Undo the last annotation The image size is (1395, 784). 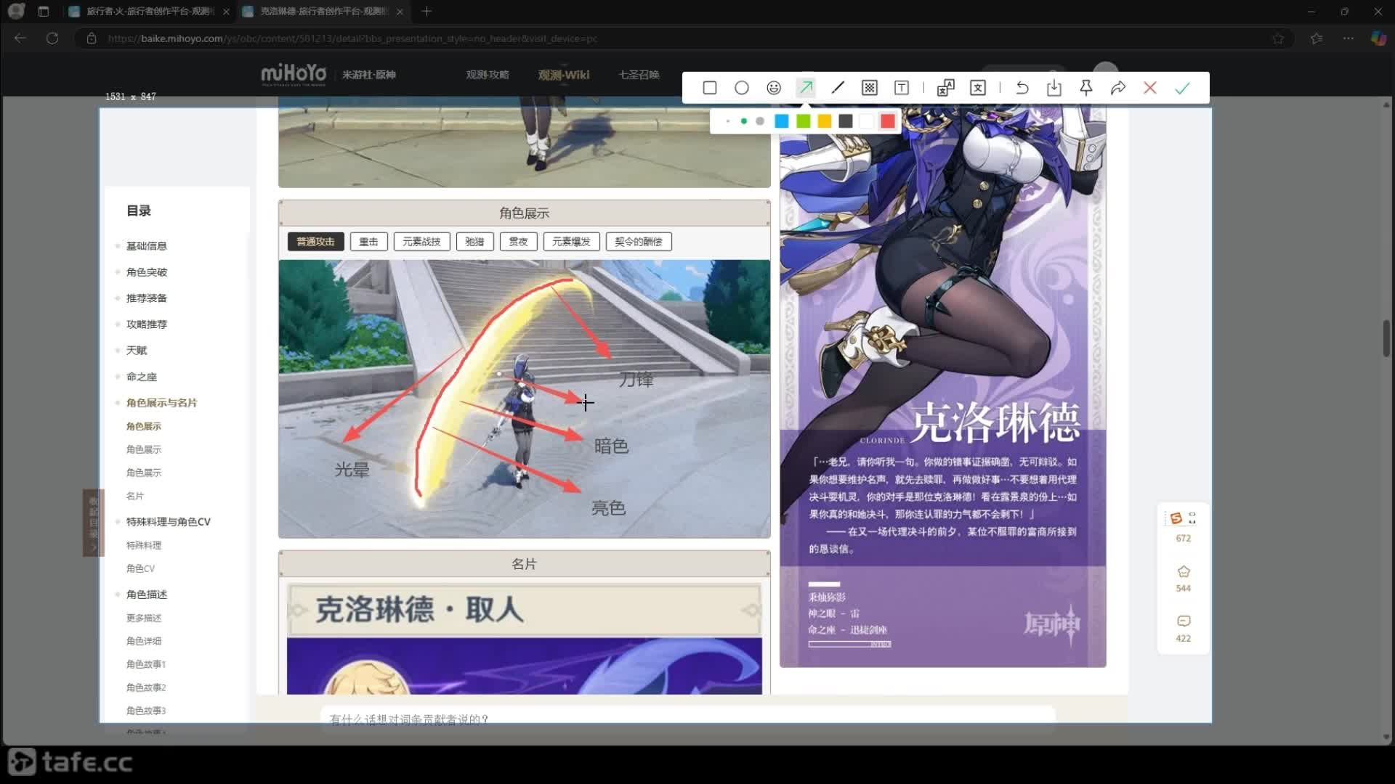click(1022, 88)
